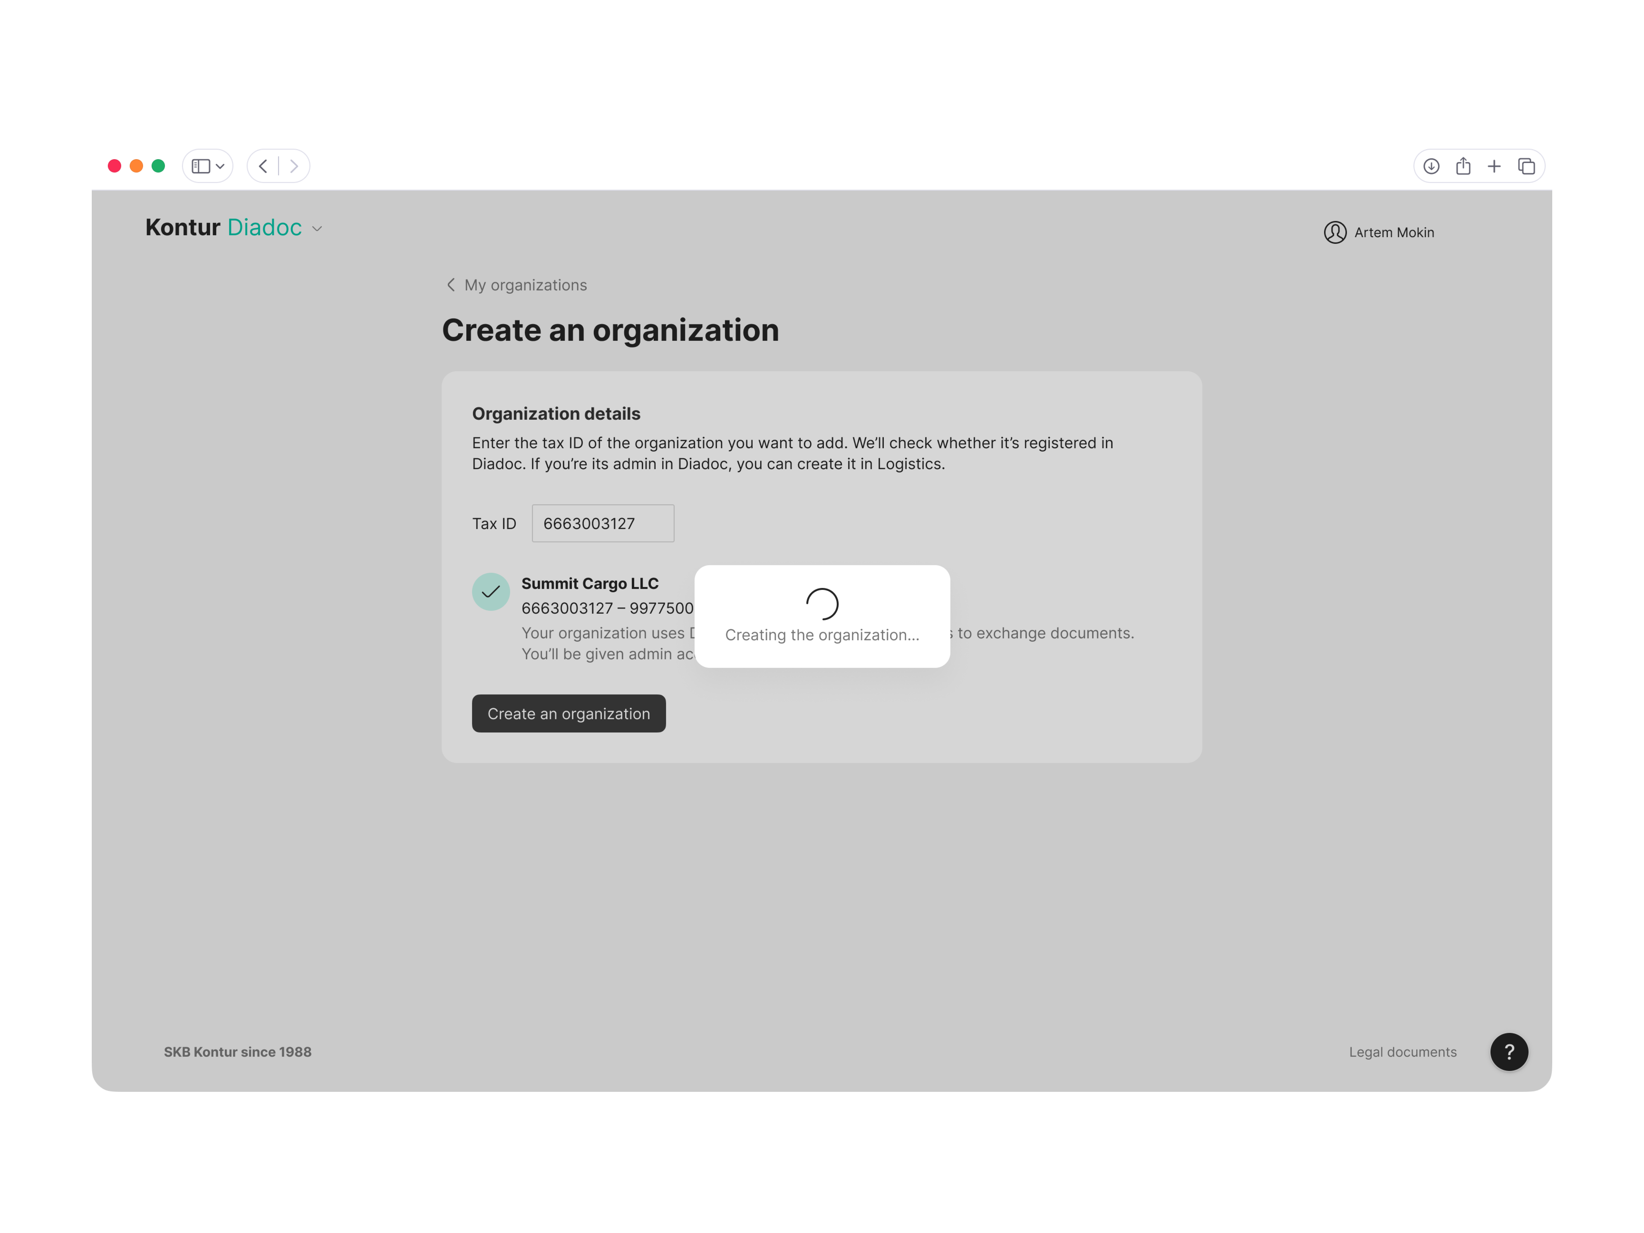Go back to My organizations
The height and width of the screenshot is (1233, 1644).
click(525, 285)
